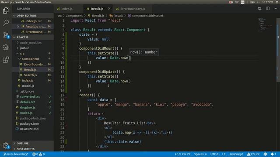Open the Search view in activity bar
Screen dimensions: 280x157
(x=6, y=23)
